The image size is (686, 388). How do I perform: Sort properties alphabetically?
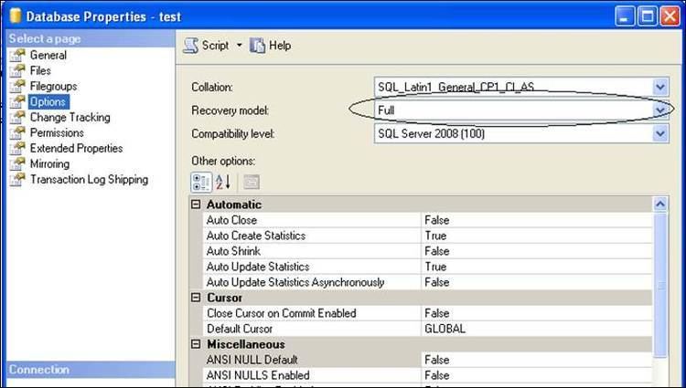tap(223, 182)
